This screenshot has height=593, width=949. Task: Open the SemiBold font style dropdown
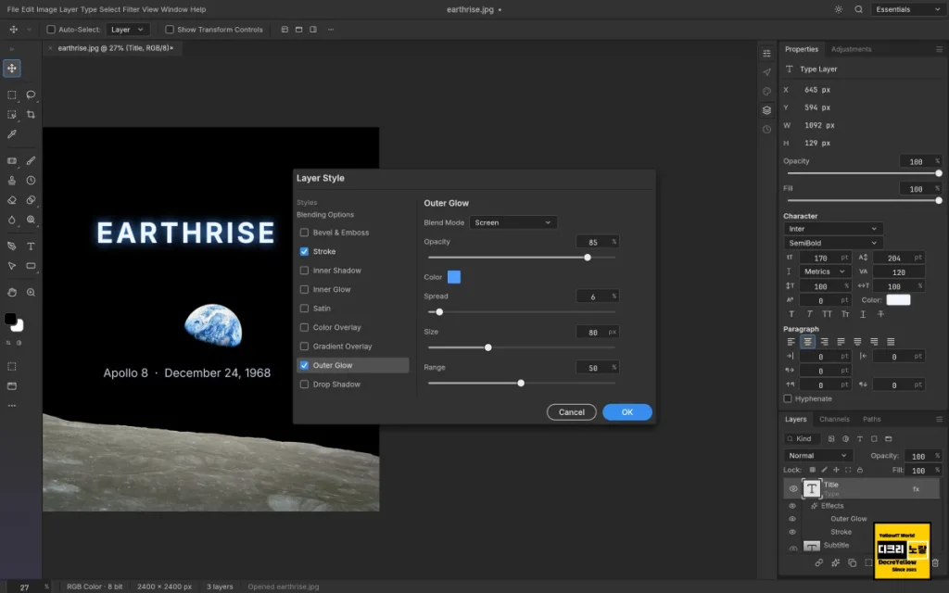pos(833,244)
